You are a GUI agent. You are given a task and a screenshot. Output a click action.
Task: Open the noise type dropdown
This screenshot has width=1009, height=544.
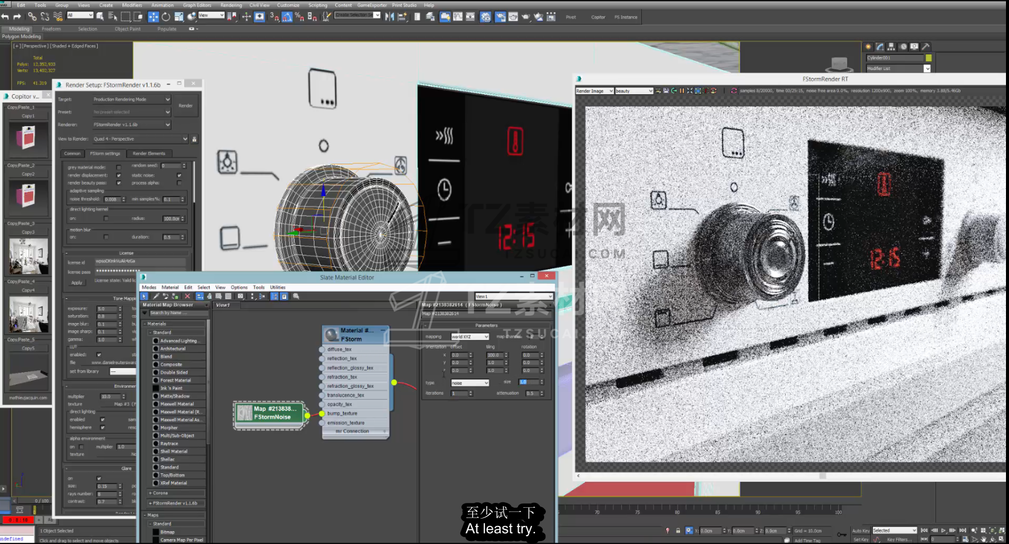tap(470, 383)
